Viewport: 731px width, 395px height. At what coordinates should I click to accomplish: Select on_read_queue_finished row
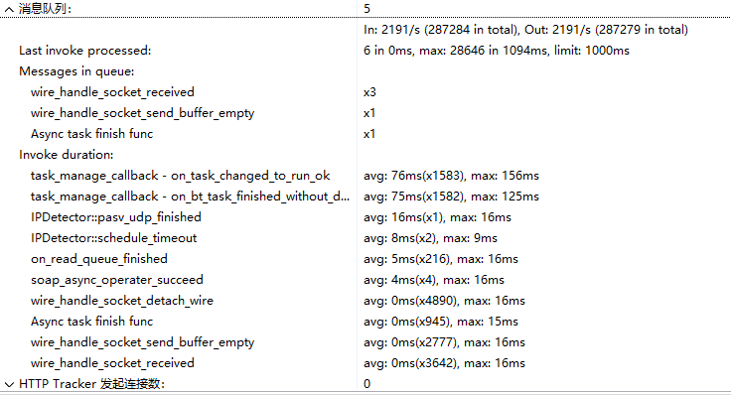click(x=365, y=259)
